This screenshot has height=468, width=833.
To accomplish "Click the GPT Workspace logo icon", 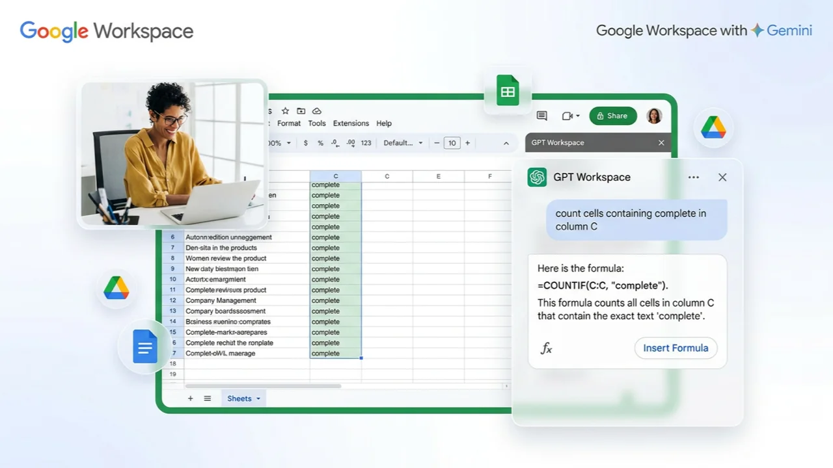I will click(537, 177).
